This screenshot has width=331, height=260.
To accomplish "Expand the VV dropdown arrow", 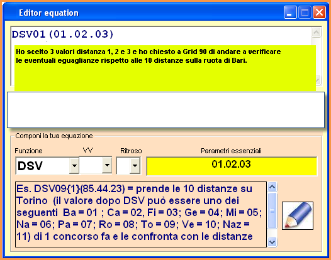I will pyautogui.click(x=107, y=165).
